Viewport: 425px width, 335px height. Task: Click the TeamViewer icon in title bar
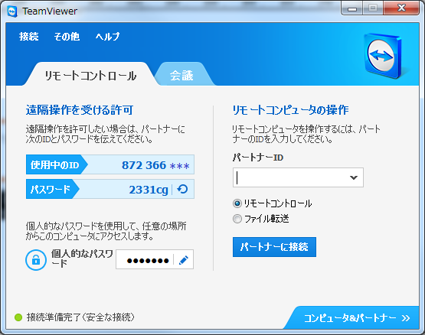[x=12, y=11]
